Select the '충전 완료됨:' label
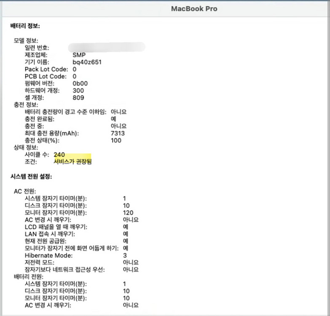330x316 pixels. (x=40, y=119)
